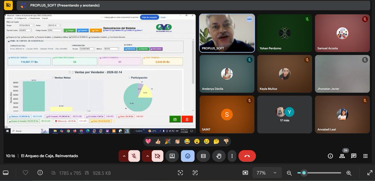Open the Configuración menu in PlusAudit
The height and width of the screenshot is (181, 375).
pos(21,18)
